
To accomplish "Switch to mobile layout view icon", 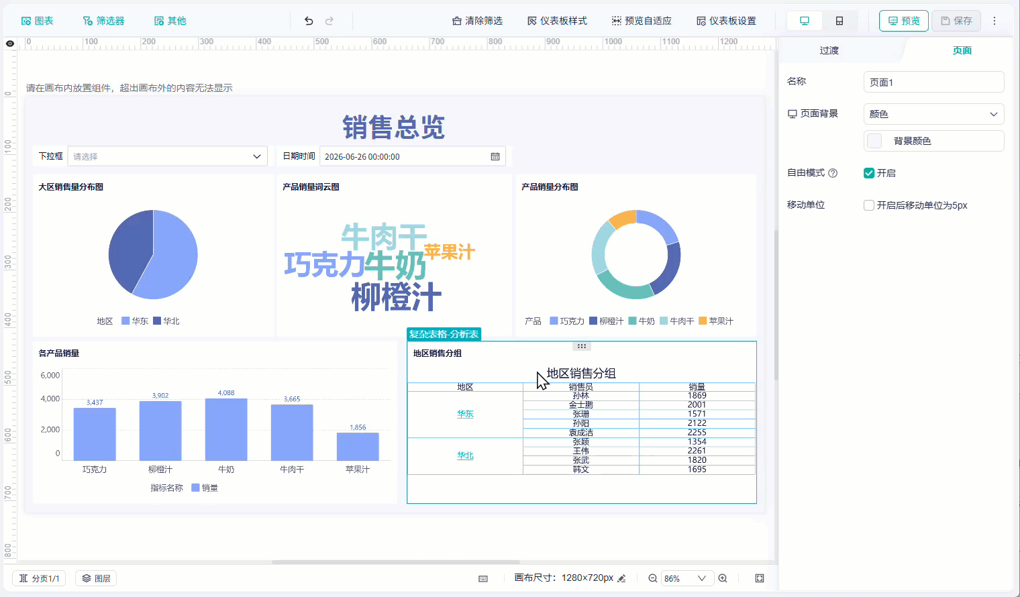I will pos(839,21).
